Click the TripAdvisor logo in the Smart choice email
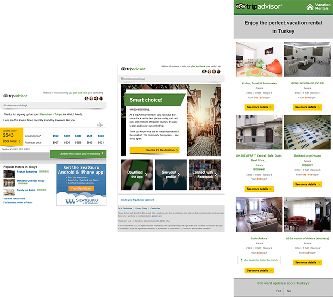Image resolution: width=333 pixels, height=297 pixels. pos(133,69)
